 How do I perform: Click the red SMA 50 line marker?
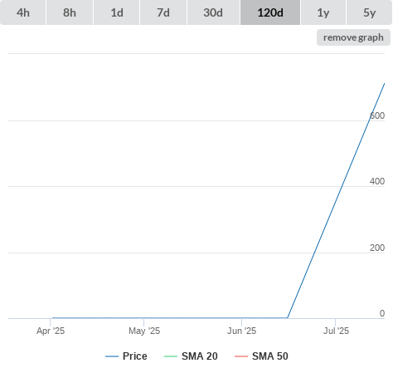click(241, 356)
